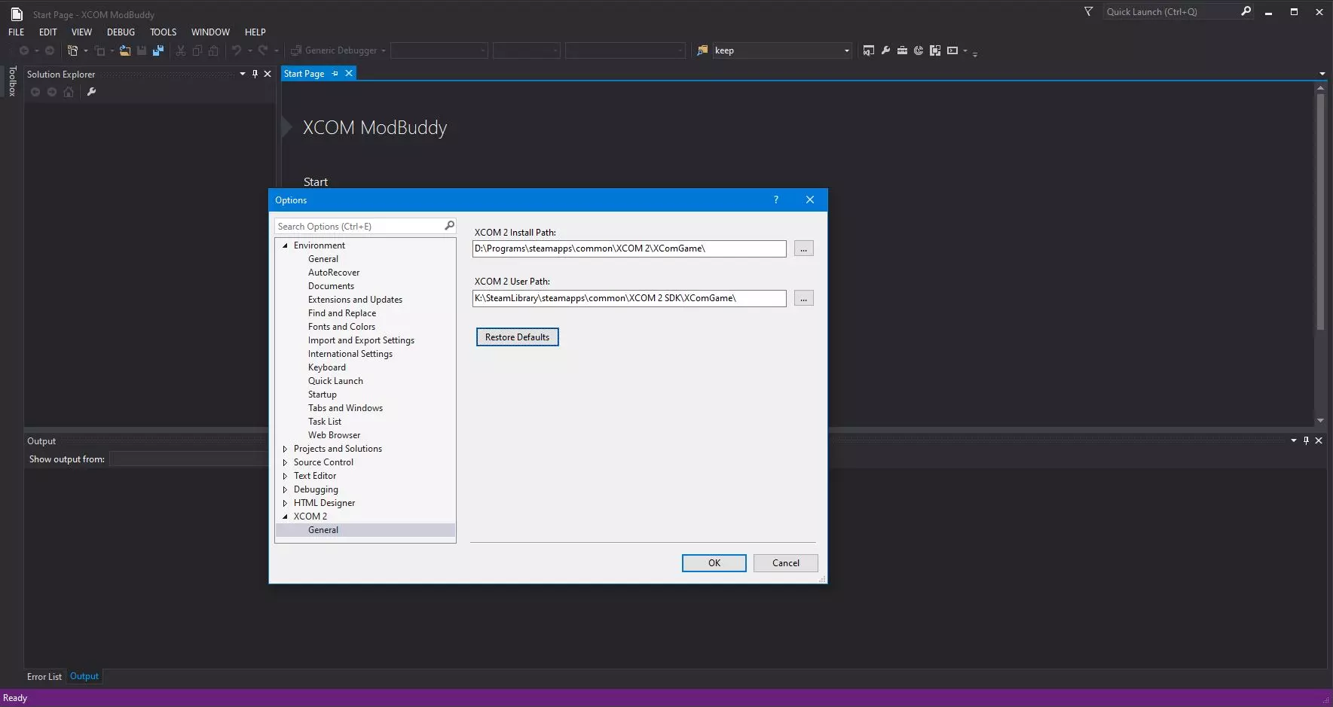Viewport: 1333px width, 707px height.
Task: Click the Start Page vertical scrollbar
Action: 1320,213
